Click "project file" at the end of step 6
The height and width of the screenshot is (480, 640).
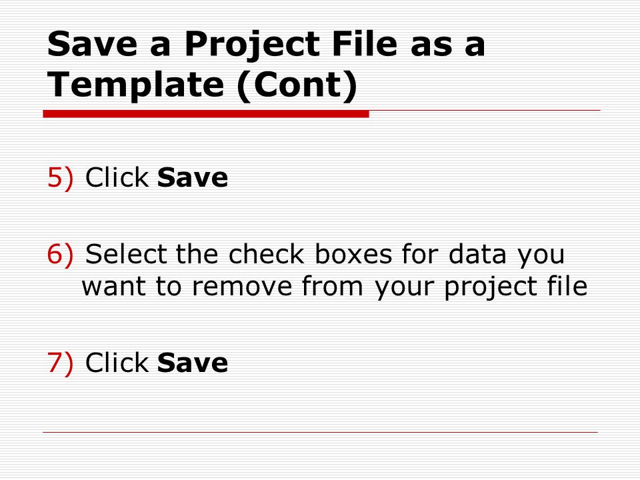pos(516,287)
